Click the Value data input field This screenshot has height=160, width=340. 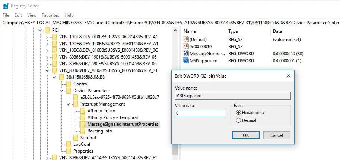point(200,113)
